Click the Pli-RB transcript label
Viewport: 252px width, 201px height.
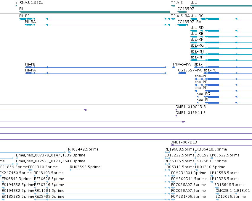(x=24, y=16)
